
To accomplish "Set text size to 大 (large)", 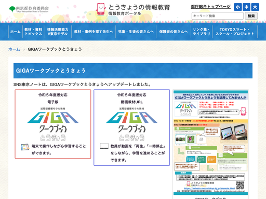I will coord(255,7).
